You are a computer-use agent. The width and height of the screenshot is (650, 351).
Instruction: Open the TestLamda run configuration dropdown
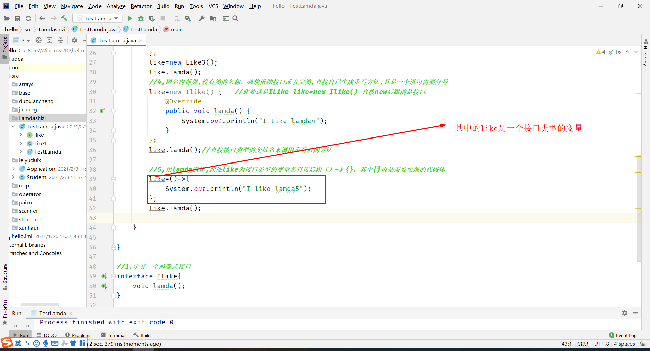tap(97, 18)
